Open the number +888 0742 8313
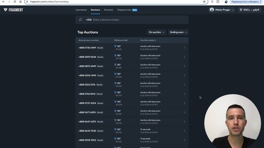Viewport: 264px width, 148px height. click(87, 94)
